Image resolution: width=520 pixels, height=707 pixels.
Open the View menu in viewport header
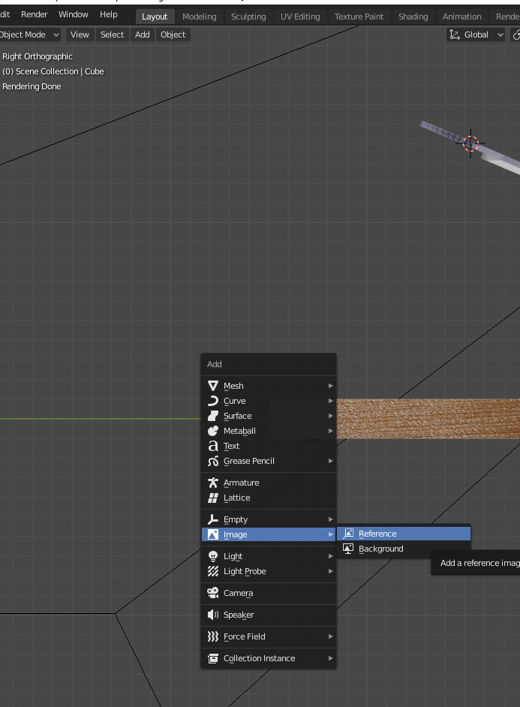point(80,35)
